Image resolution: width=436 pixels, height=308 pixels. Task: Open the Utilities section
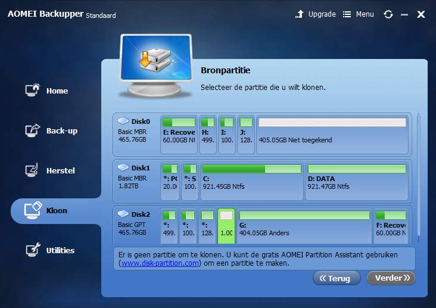tap(50, 250)
